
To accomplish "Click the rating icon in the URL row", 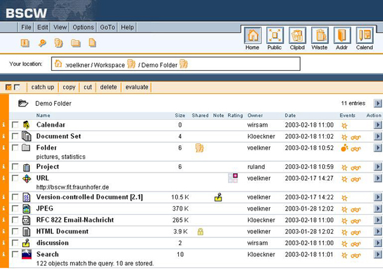I will [233, 178].
